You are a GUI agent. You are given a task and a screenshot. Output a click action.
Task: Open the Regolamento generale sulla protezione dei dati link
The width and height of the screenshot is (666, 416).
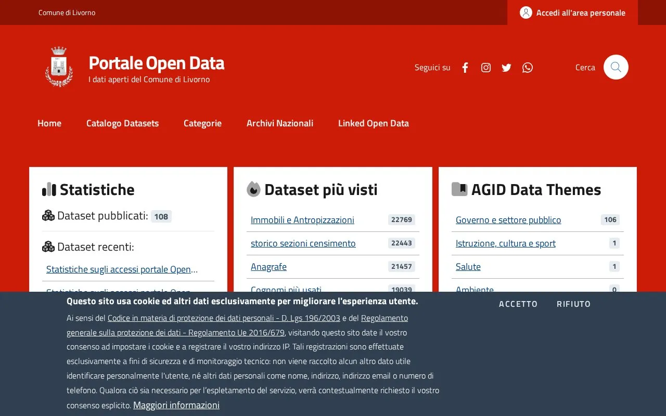[237, 325]
